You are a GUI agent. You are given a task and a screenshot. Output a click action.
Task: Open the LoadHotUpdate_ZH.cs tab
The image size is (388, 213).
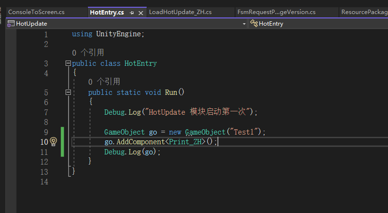(x=180, y=12)
